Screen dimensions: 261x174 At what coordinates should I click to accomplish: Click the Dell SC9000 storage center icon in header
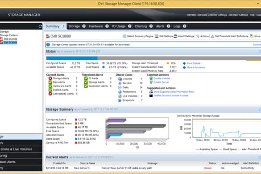[x=48, y=36]
